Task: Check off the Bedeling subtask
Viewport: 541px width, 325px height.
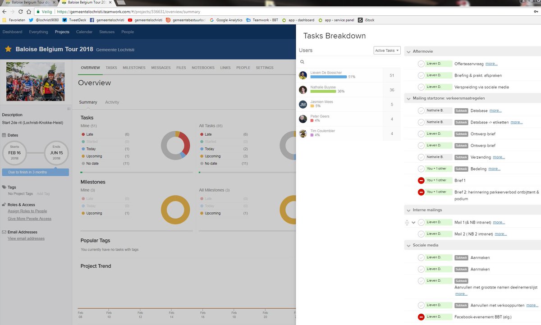Action: tap(421, 169)
